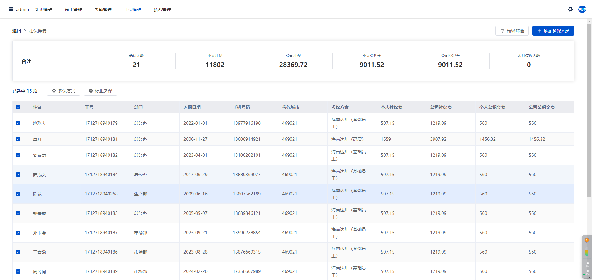This screenshot has width=592, height=280.
Task: Click the vertical page scrollbar
Action: tap(589, 111)
